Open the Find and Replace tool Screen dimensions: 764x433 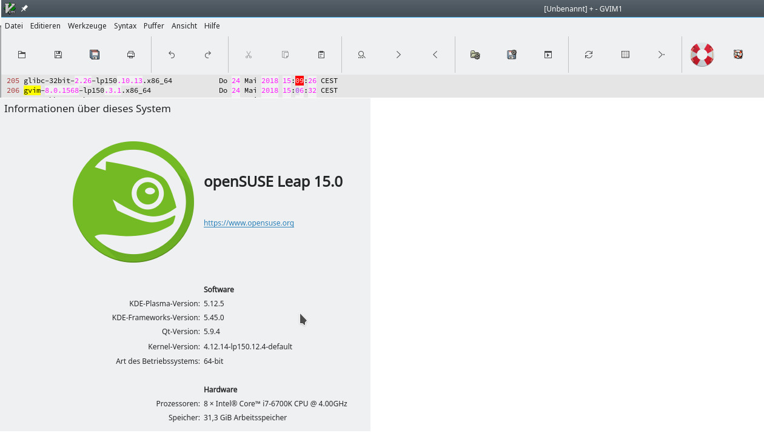(361, 54)
